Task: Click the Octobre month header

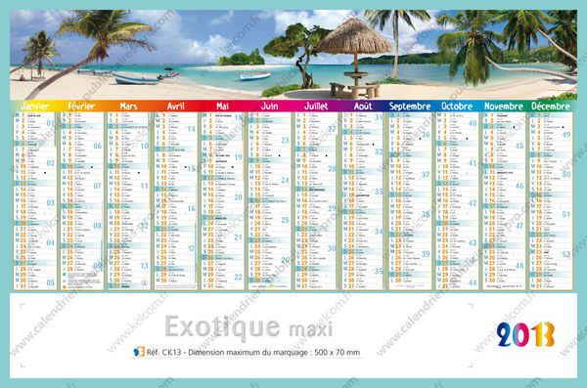Action: click(457, 107)
